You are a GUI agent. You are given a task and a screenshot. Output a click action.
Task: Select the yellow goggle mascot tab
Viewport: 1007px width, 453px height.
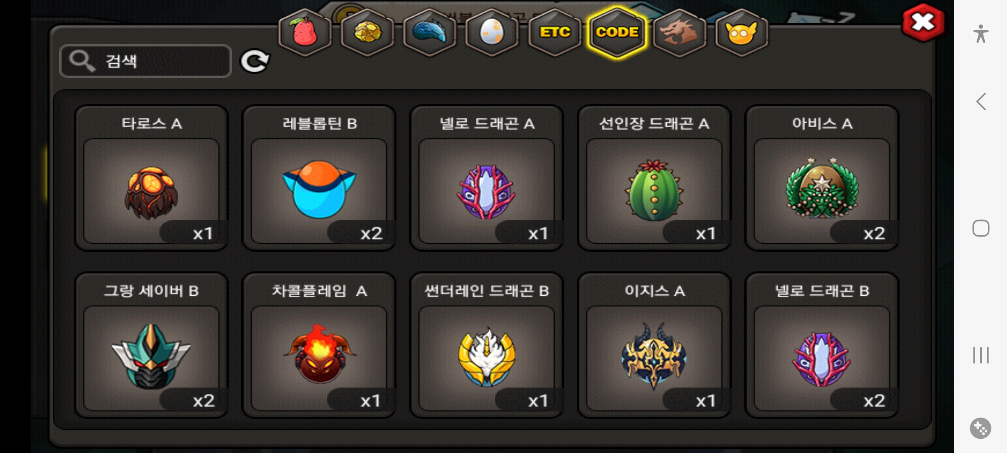741,33
